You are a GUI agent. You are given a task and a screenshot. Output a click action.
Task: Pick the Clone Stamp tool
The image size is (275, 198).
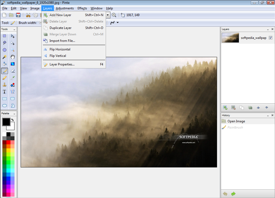click(5, 85)
